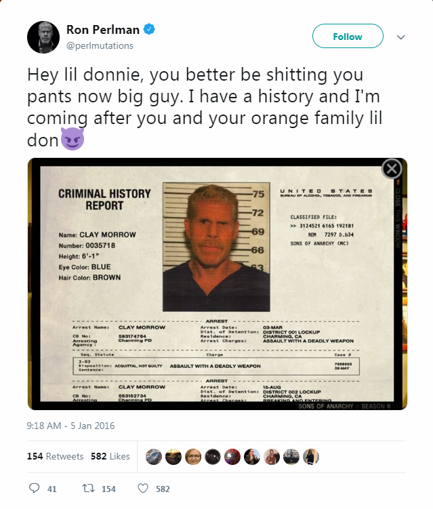Follow Ron Perlman
This screenshot has width=433, height=509.
pyautogui.click(x=348, y=37)
